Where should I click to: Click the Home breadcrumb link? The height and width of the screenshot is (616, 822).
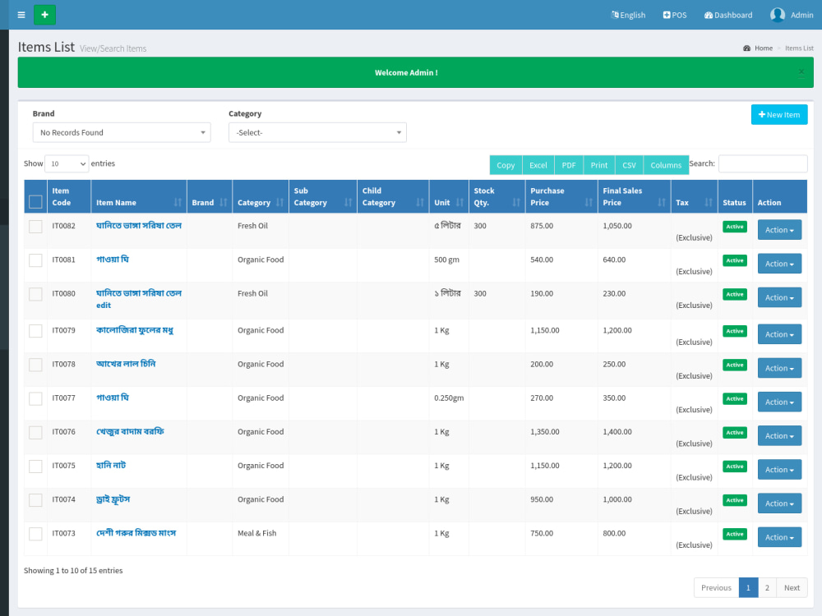point(764,48)
